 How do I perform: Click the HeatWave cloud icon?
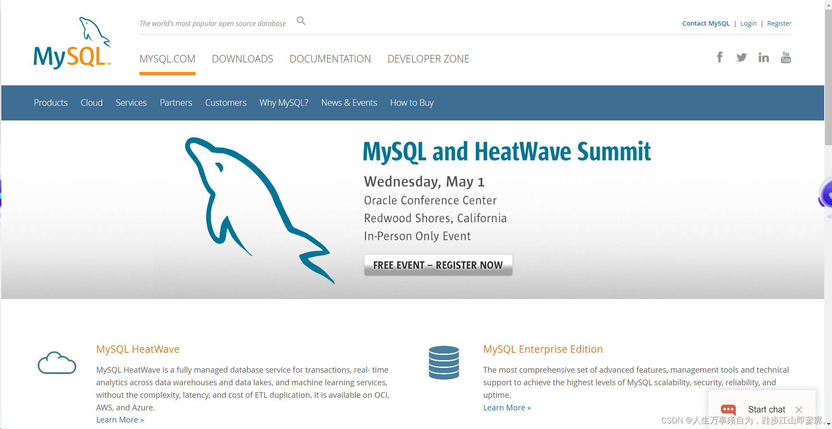coord(57,363)
